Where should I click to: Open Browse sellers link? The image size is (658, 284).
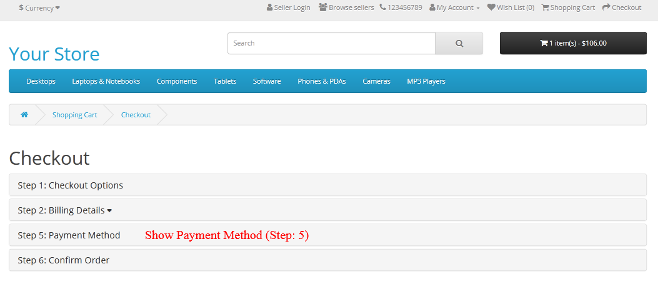(x=346, y=7)
